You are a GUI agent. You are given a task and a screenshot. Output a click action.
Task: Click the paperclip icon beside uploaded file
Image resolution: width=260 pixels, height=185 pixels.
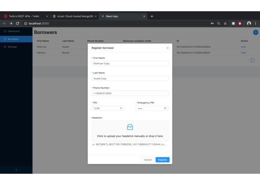94,145
